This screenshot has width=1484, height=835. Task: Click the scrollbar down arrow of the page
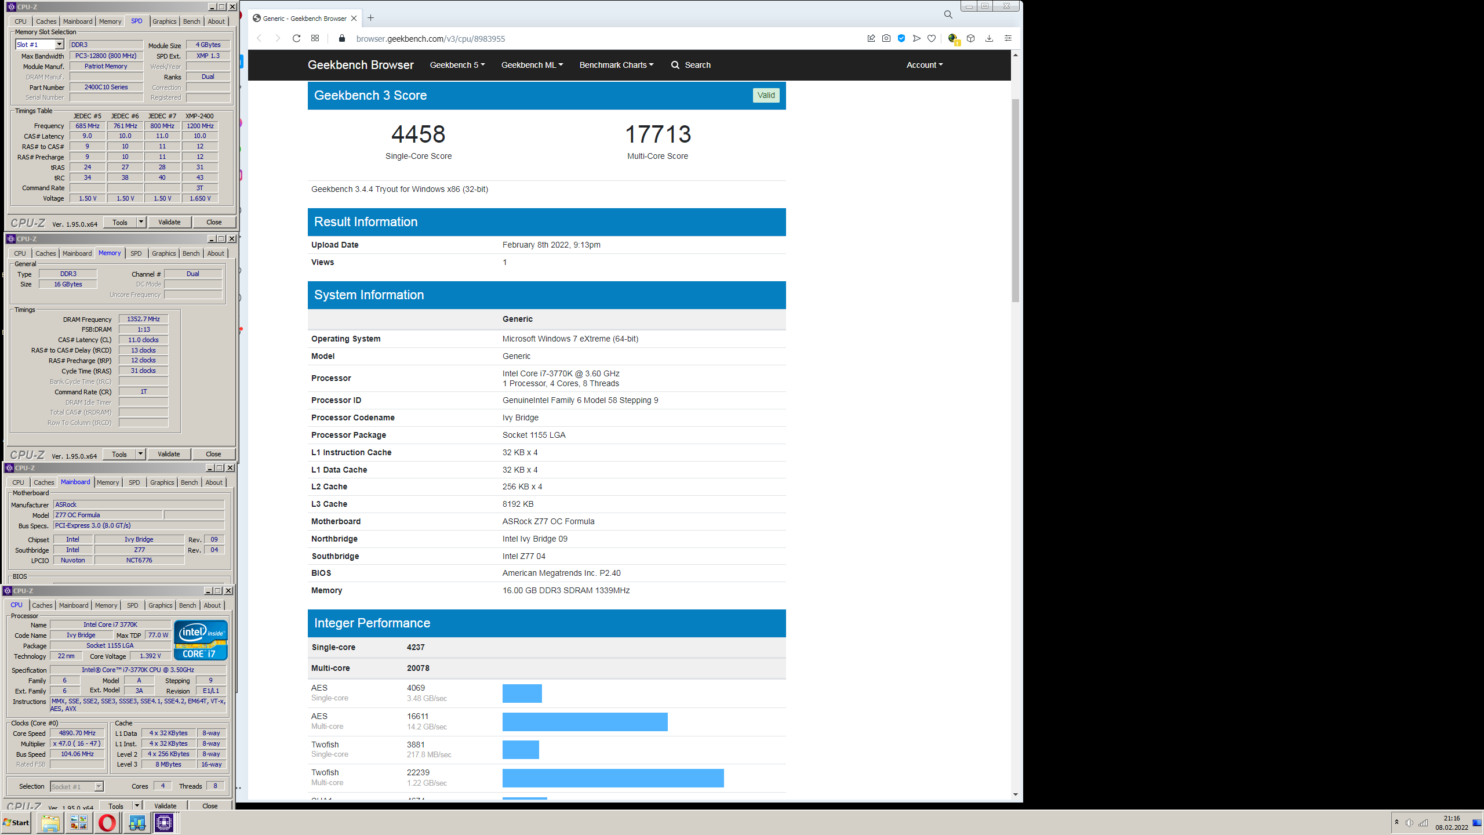pyautogui.click(x=1015, y=794)
